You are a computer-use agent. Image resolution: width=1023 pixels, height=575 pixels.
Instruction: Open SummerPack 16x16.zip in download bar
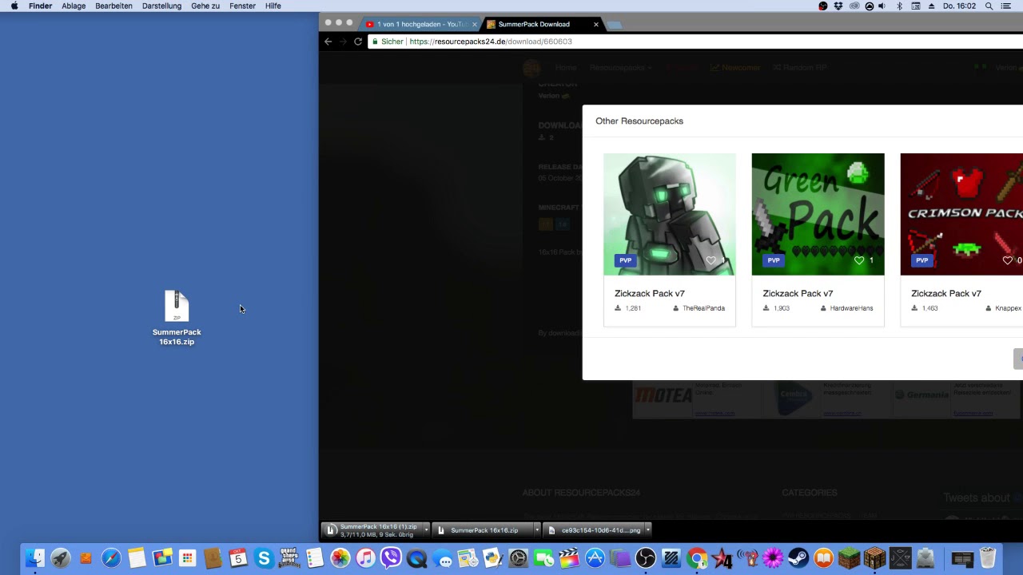[x=482, y=530]
